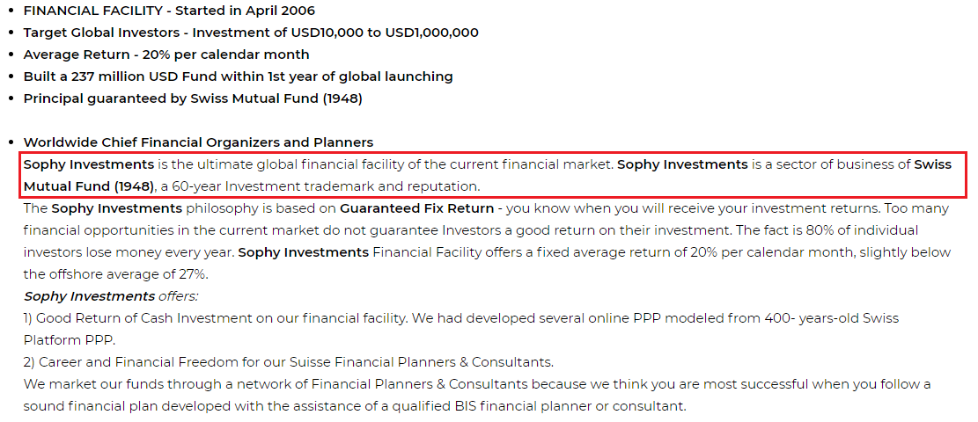Click 'Worldwide Chief Financial Organizers and Planners' heading
Viewport: 978px width, 422px height.
[198, 142]
